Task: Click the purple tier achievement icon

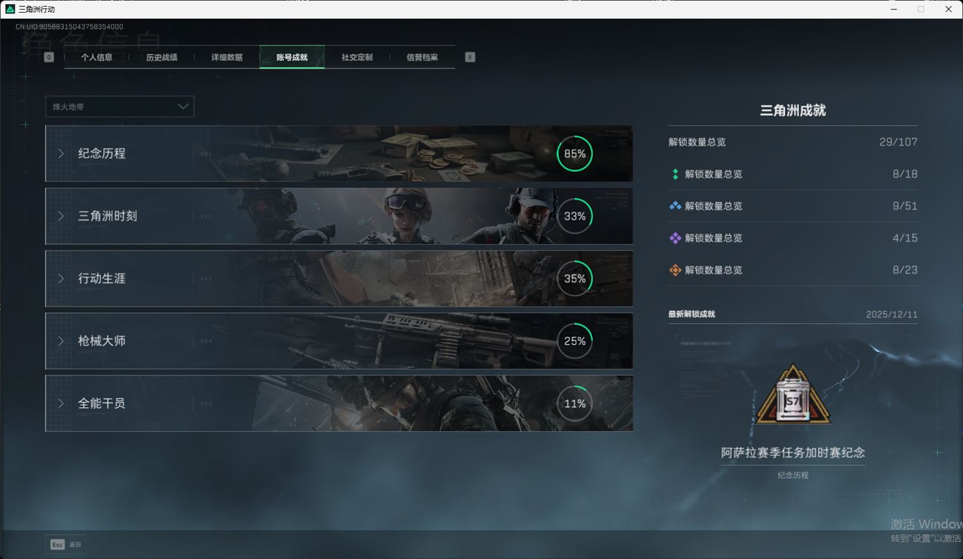Action: [x=675, y=238]
